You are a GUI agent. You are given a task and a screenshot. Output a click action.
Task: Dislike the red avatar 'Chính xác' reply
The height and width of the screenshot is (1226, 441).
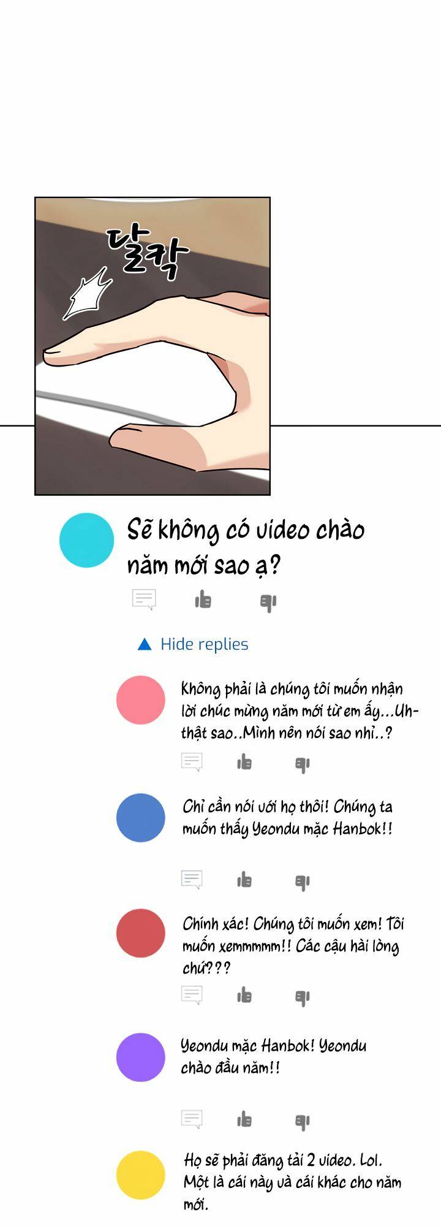303,997
